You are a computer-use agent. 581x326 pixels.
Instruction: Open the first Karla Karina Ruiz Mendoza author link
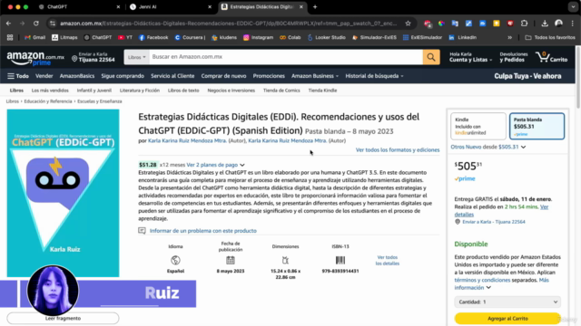tap(187, 140)
